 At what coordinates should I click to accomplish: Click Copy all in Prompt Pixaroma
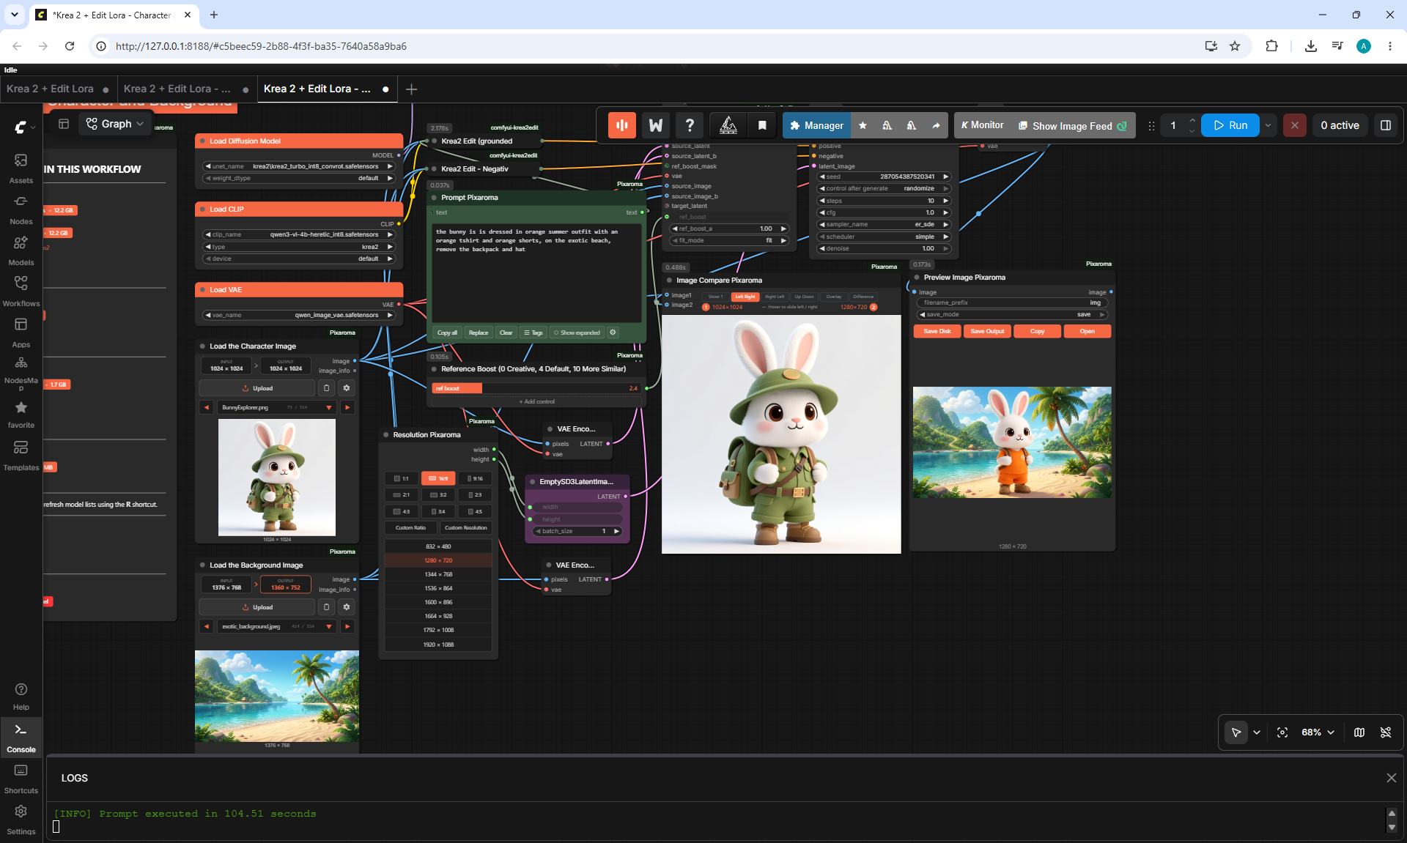[447, 333]
